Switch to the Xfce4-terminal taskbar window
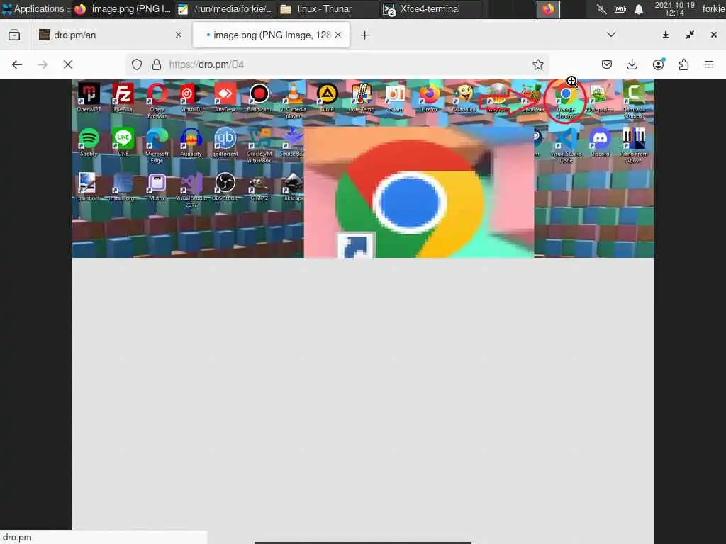 click(430, 8)
